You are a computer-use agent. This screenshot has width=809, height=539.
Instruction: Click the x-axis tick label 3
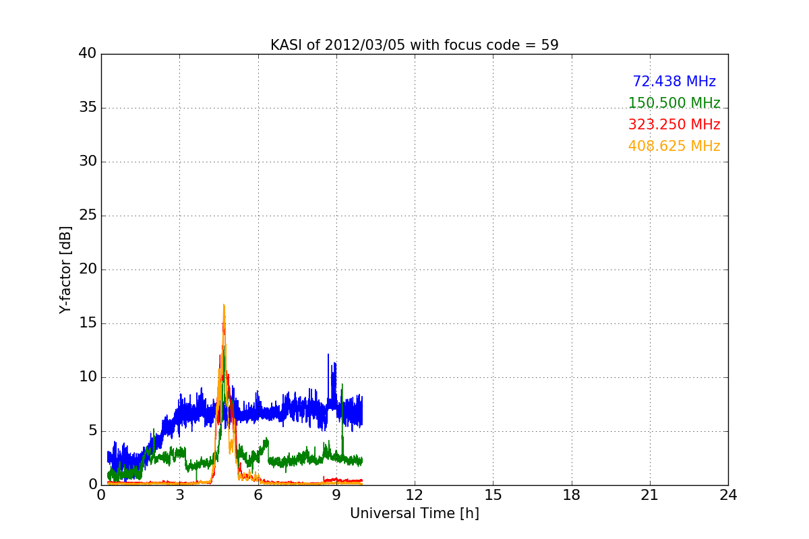click(179, 495)
